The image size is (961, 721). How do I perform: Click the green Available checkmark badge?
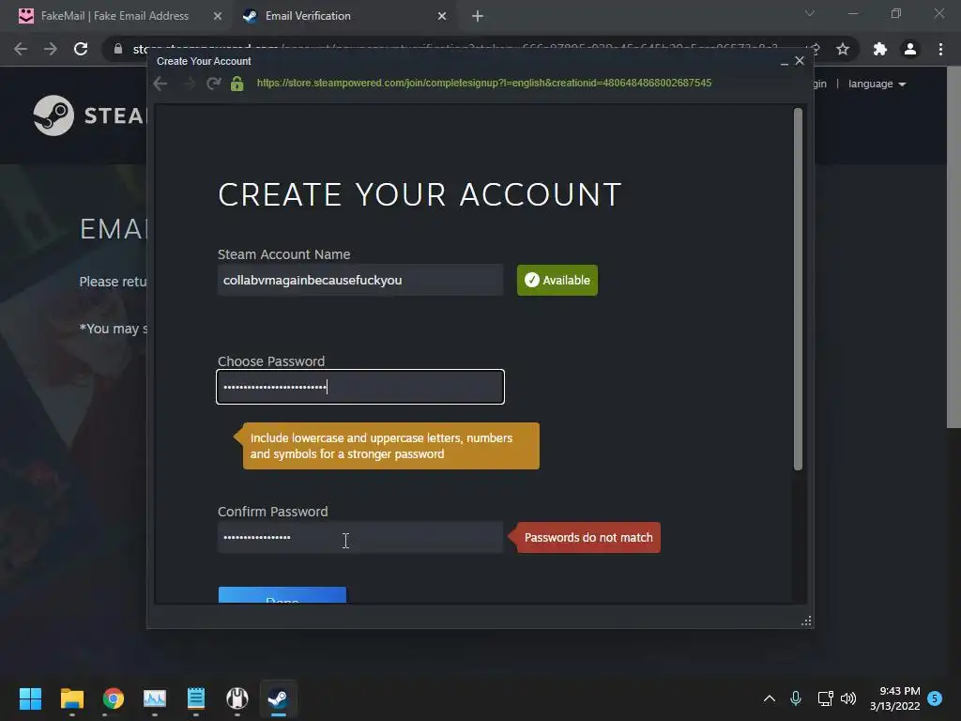[557, 280]
